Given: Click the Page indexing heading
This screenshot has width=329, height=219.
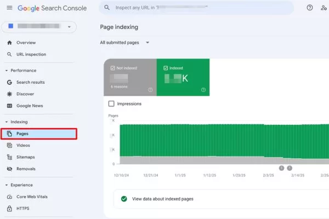Looking at the screenshot, I should (119, 27).
